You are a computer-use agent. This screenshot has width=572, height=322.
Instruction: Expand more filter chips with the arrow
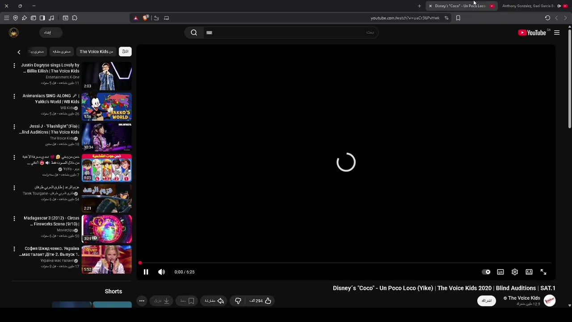(x=19, y=52)
